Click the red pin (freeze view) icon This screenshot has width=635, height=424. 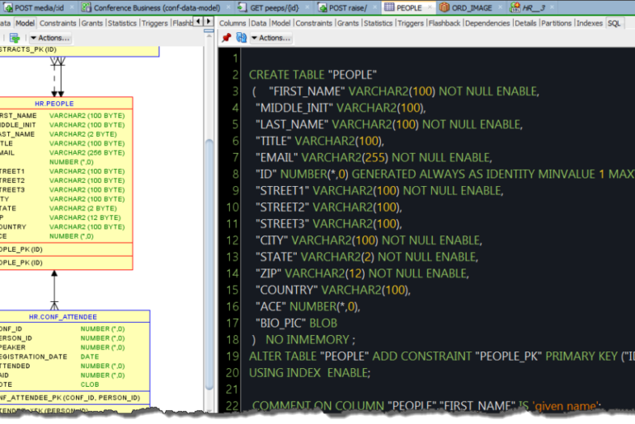tap(227, 38)
